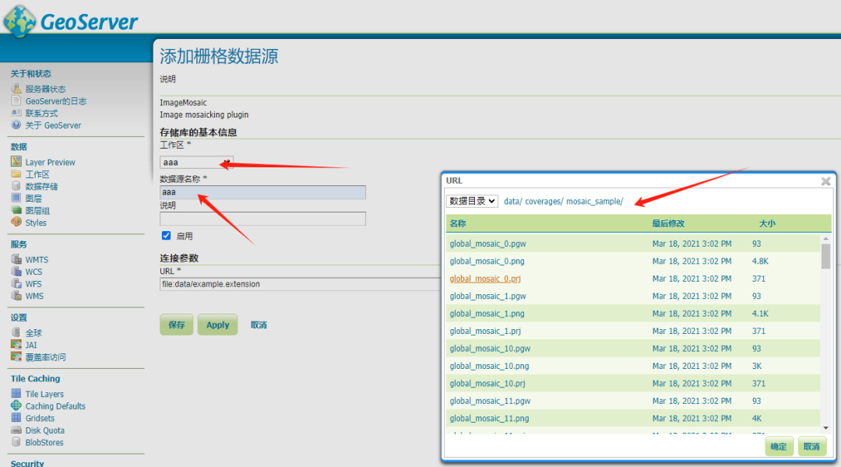Screen dimensions: 841x467
Task: Open the Styles menu link
Action: pyautogui.click(x=36, y=223)
